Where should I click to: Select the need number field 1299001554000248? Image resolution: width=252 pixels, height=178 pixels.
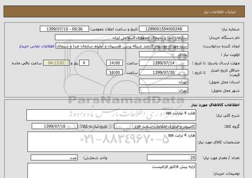tap(163, 29)
